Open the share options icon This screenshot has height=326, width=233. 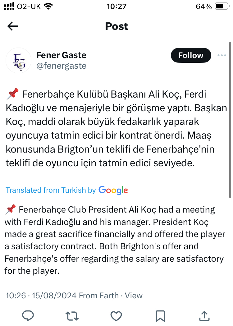point(204,316)
